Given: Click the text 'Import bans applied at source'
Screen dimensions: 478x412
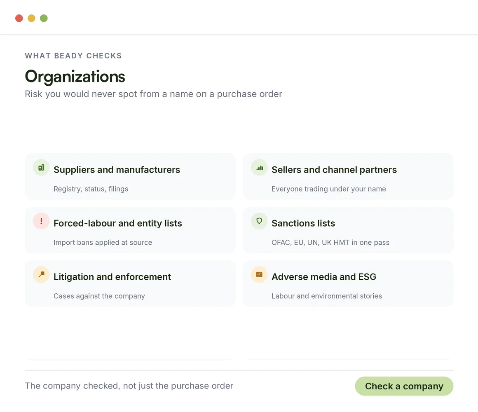Looking at the screenshot, I should click(x=103, y=243).
